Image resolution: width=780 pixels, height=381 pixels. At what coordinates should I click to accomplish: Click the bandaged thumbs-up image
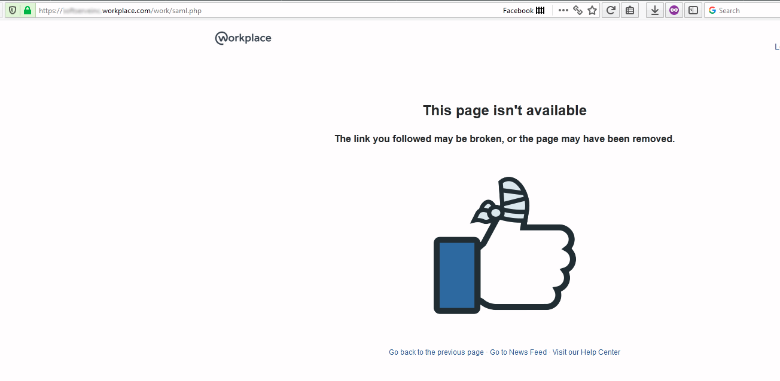coord(504,245)
